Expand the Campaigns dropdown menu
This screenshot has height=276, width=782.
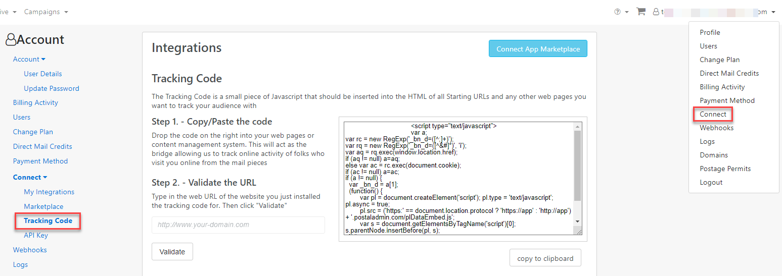click(x=46, y=12)
